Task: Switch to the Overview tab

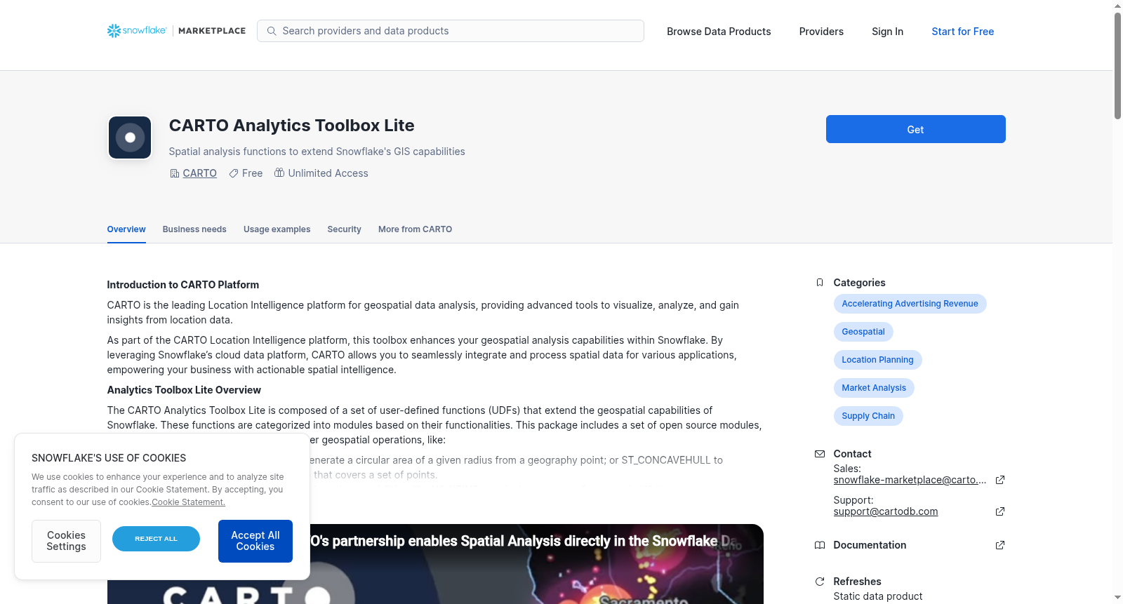Action: tap(126, 229)
